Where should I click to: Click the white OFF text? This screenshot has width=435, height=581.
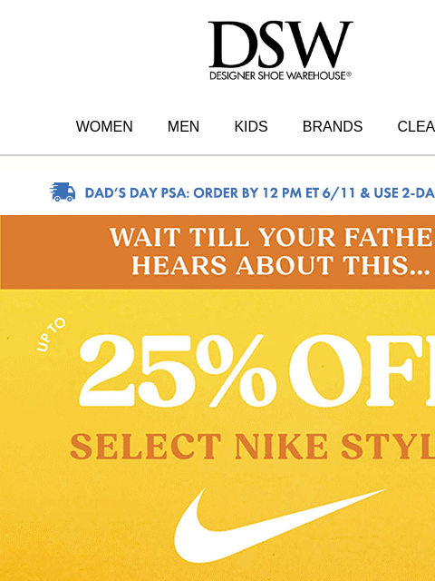click(x=362, y=370)
